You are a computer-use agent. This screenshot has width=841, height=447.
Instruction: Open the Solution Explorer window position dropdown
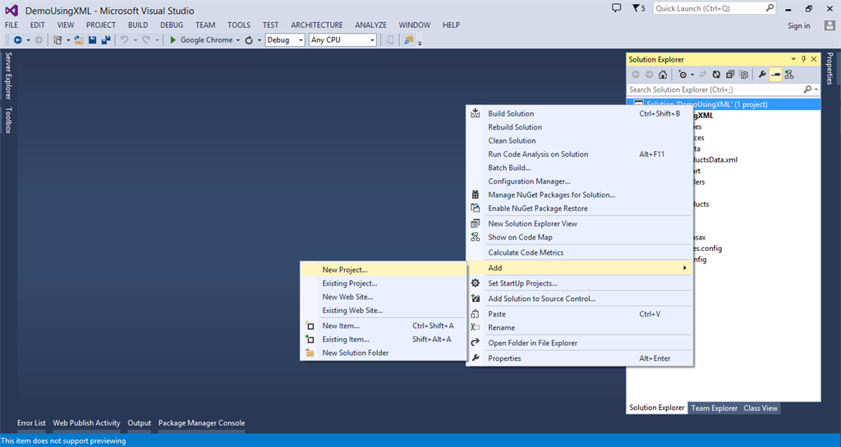(793, 59)
